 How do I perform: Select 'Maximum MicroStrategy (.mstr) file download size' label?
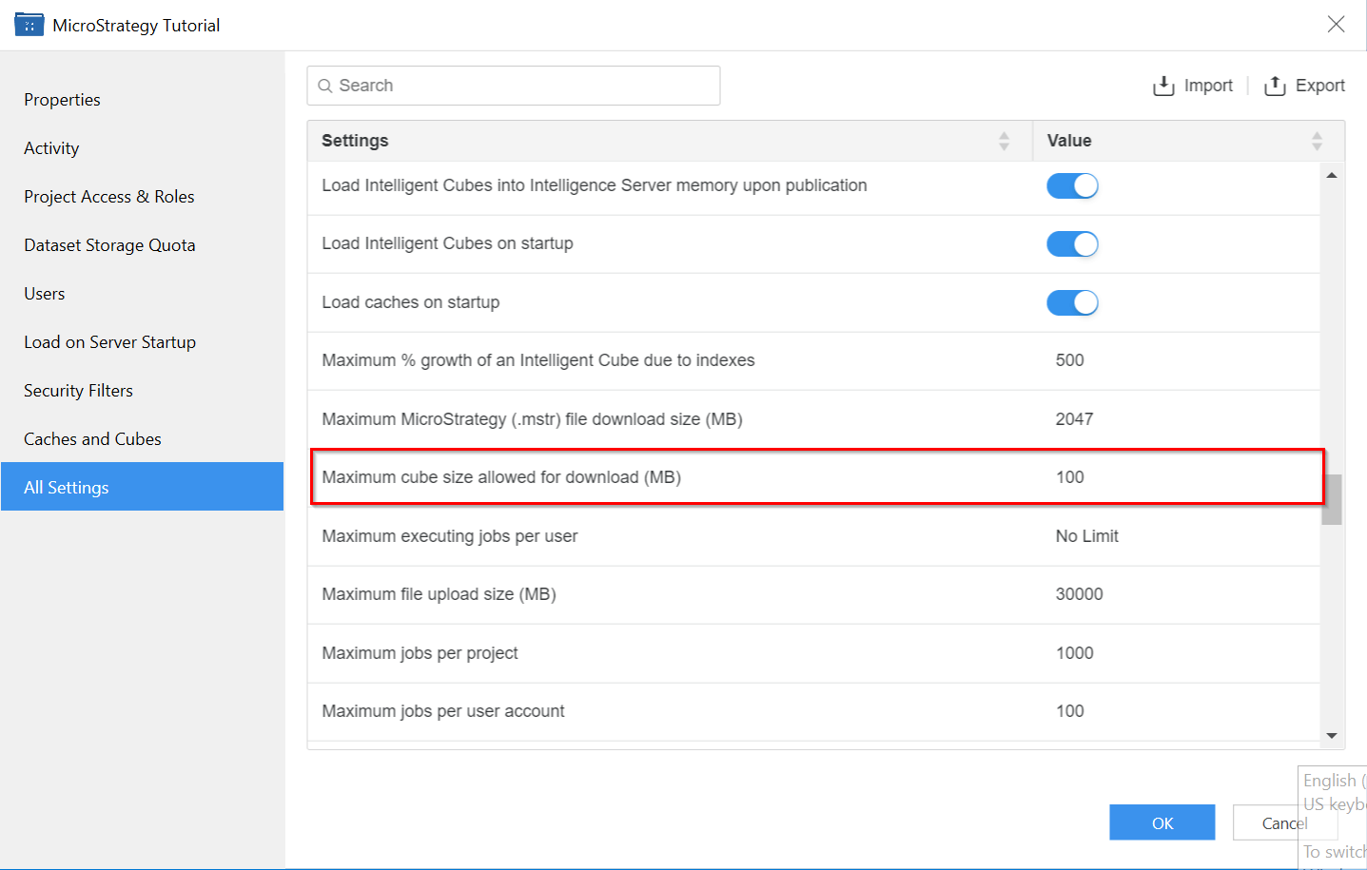[x=532, y=419]
